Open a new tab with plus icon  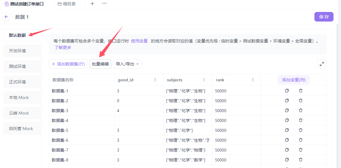[x=92, y=4]
